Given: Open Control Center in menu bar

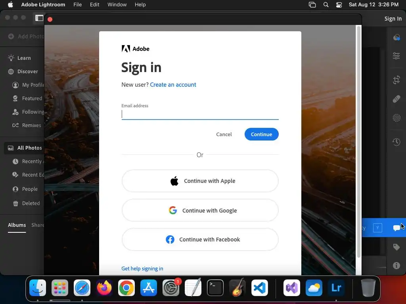Looking at the screenshot, I should tap(339, 5).
